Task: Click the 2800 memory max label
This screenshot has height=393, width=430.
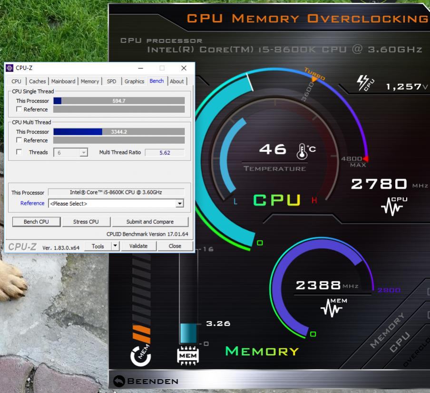Action: [389, 290]
